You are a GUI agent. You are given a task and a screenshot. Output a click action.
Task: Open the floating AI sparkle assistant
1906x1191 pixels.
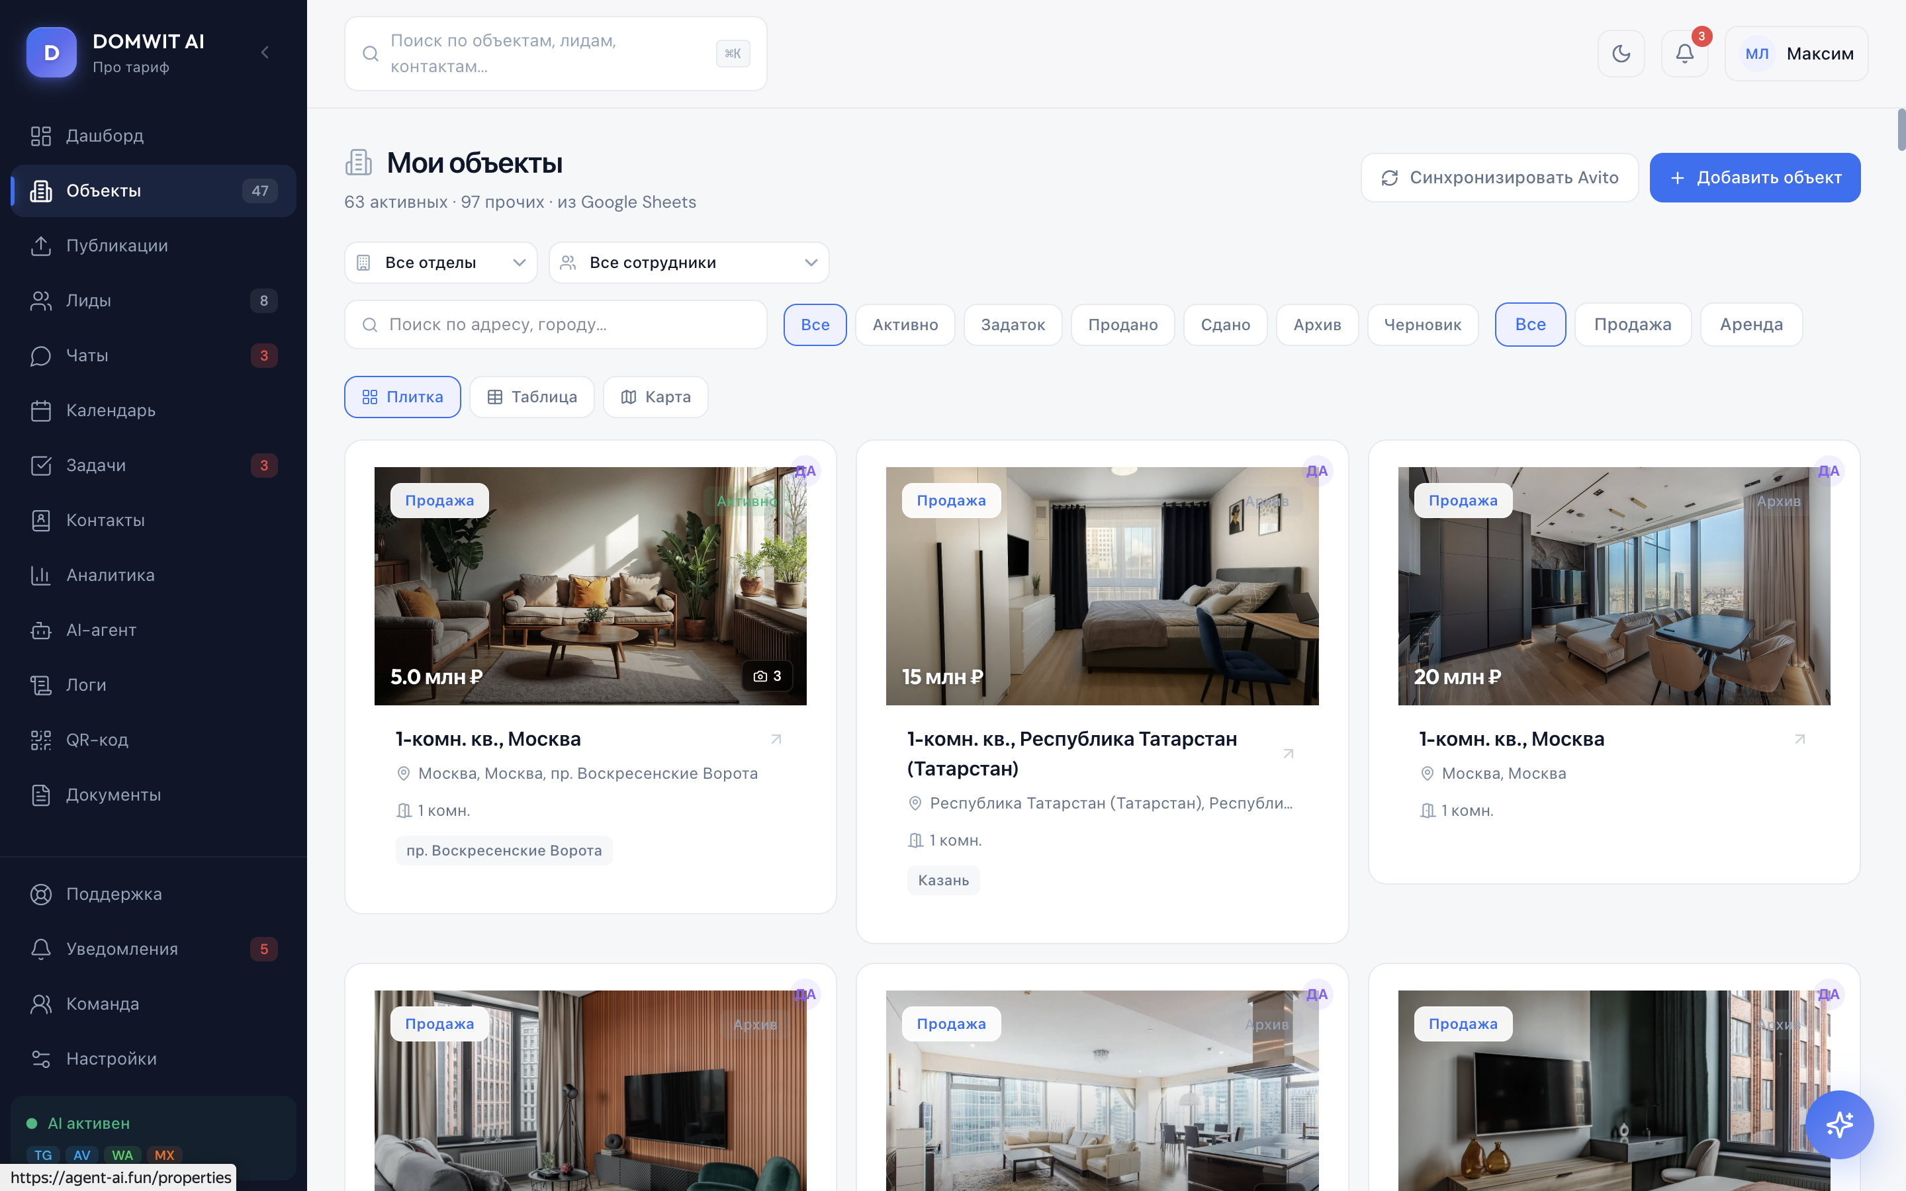pos(1839,1124)
